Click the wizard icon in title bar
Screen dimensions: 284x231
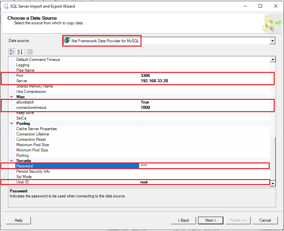pos(6,6)
